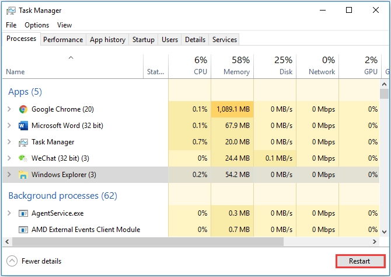This screenshot has height=277, width=391.
Task: Sort by the Network column header
Action: point(317,66)
